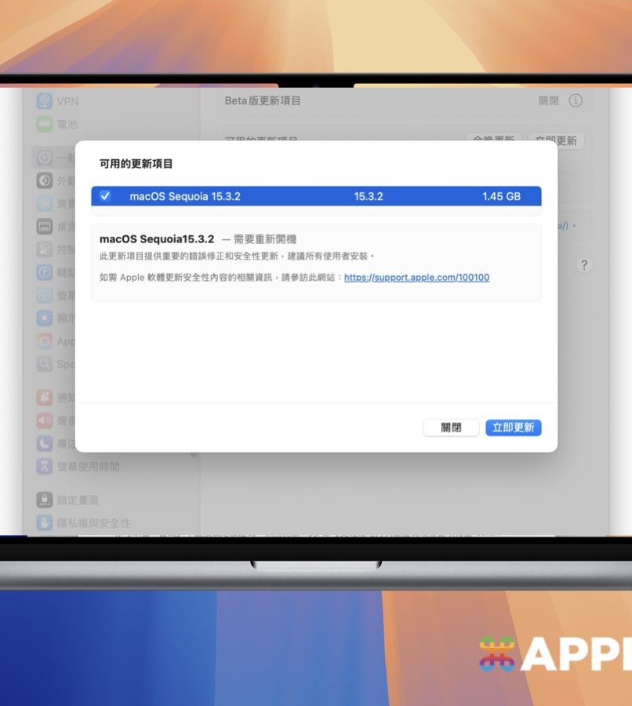Viewport: 632px width, 706px height.
Task: Click the Sound speaker icon in the sidebar
Action: point(45,420)
